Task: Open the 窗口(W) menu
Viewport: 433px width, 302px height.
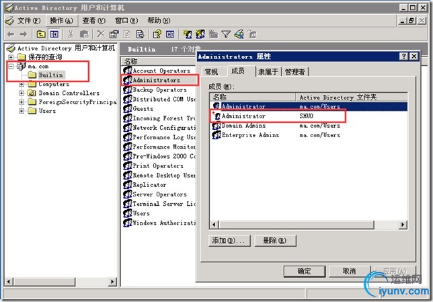Action: [x=126, y=21]
